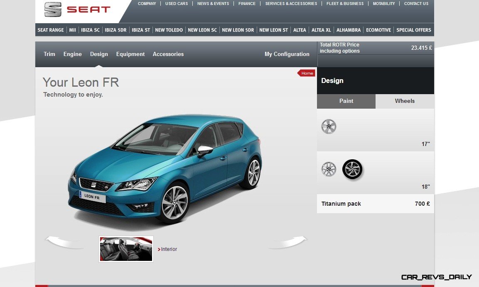Screen dimensions: 479x287
Task: Rotate car view with right arrow
Action: [287, 242]
